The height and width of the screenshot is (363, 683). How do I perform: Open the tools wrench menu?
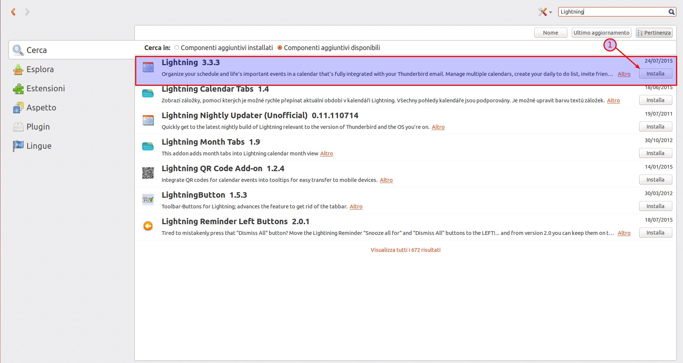545,12
